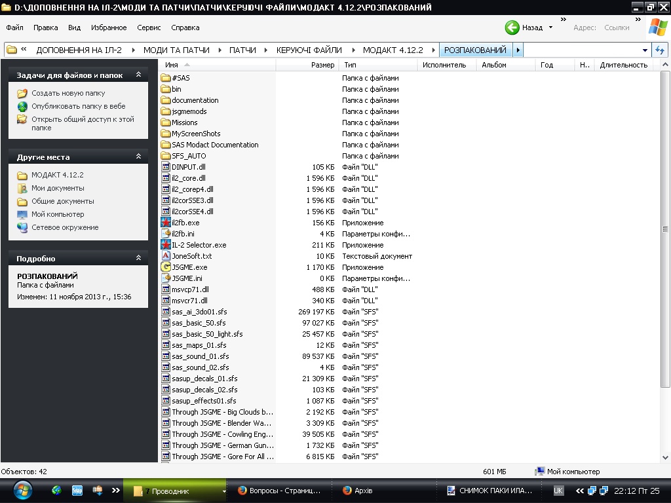Image resolution: width=671 pixels, height=503 pixels.
Task: Select the file msvcp71.dll
Action: click(x=191, y=289)
